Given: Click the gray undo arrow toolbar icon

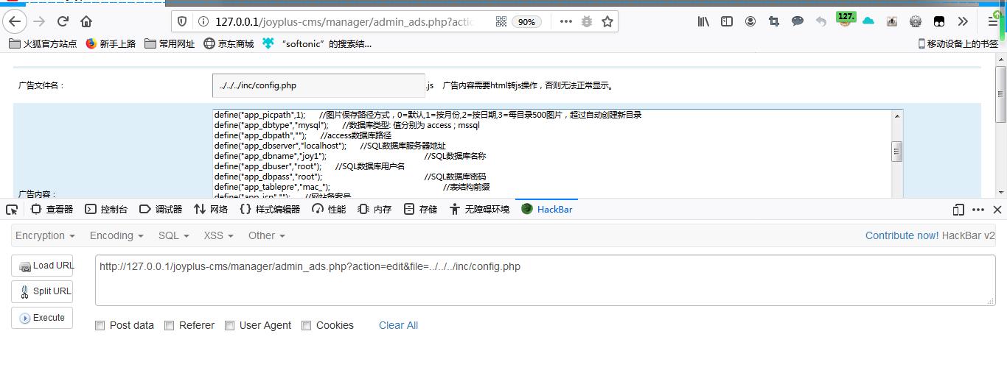Looking at the screenshot, I should pyautogui.click(x=821, y=21).
